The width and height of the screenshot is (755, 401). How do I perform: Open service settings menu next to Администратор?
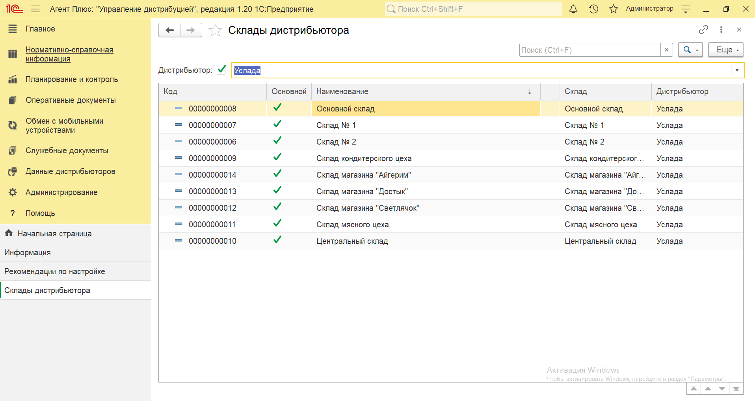pyautogui.click(x=686, y=9)
